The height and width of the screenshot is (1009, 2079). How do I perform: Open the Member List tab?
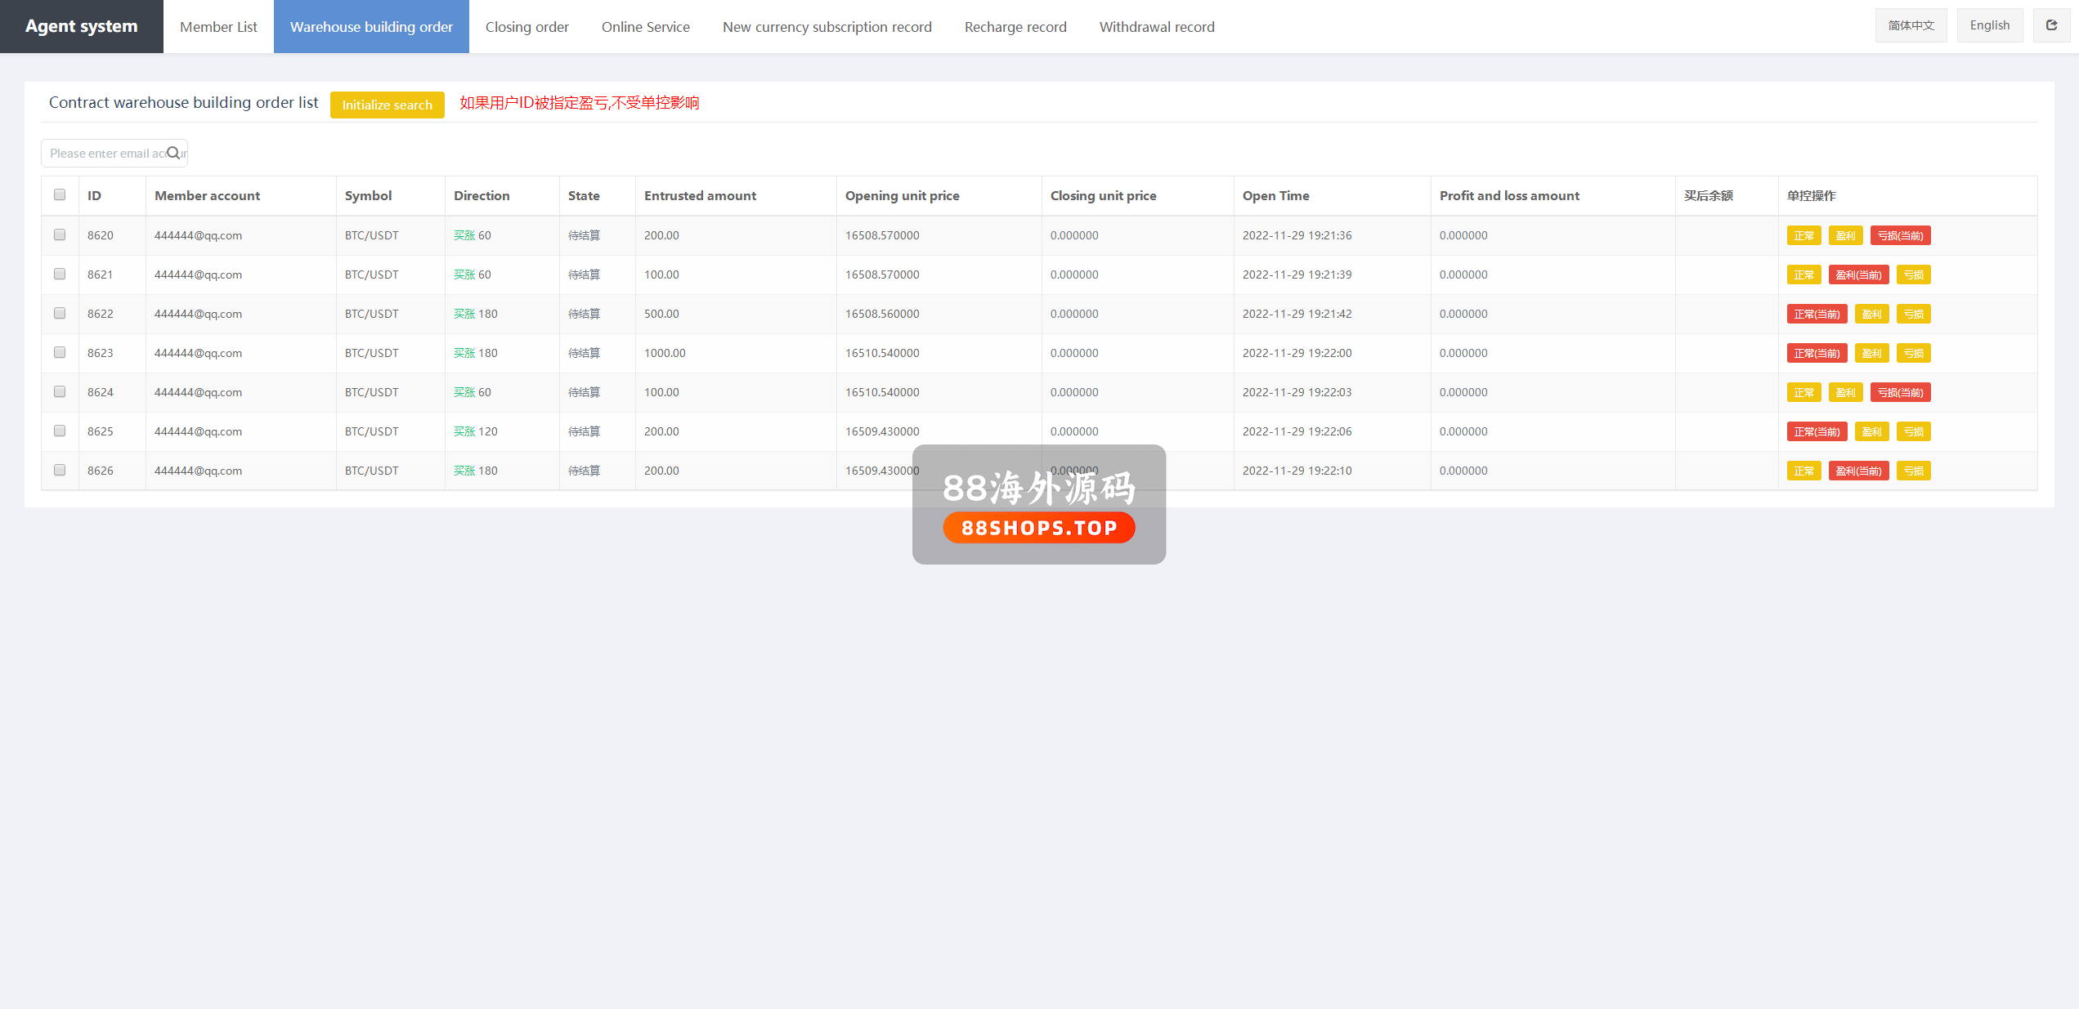pyautogui.click(x=218, y=27)
